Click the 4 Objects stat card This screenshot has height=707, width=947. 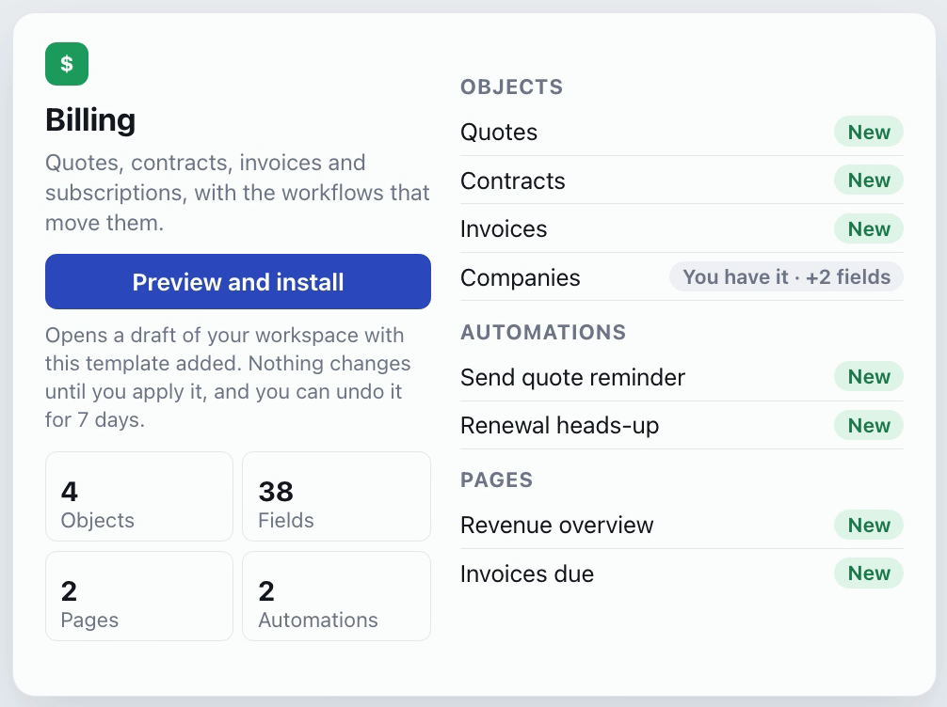[139, 496]
